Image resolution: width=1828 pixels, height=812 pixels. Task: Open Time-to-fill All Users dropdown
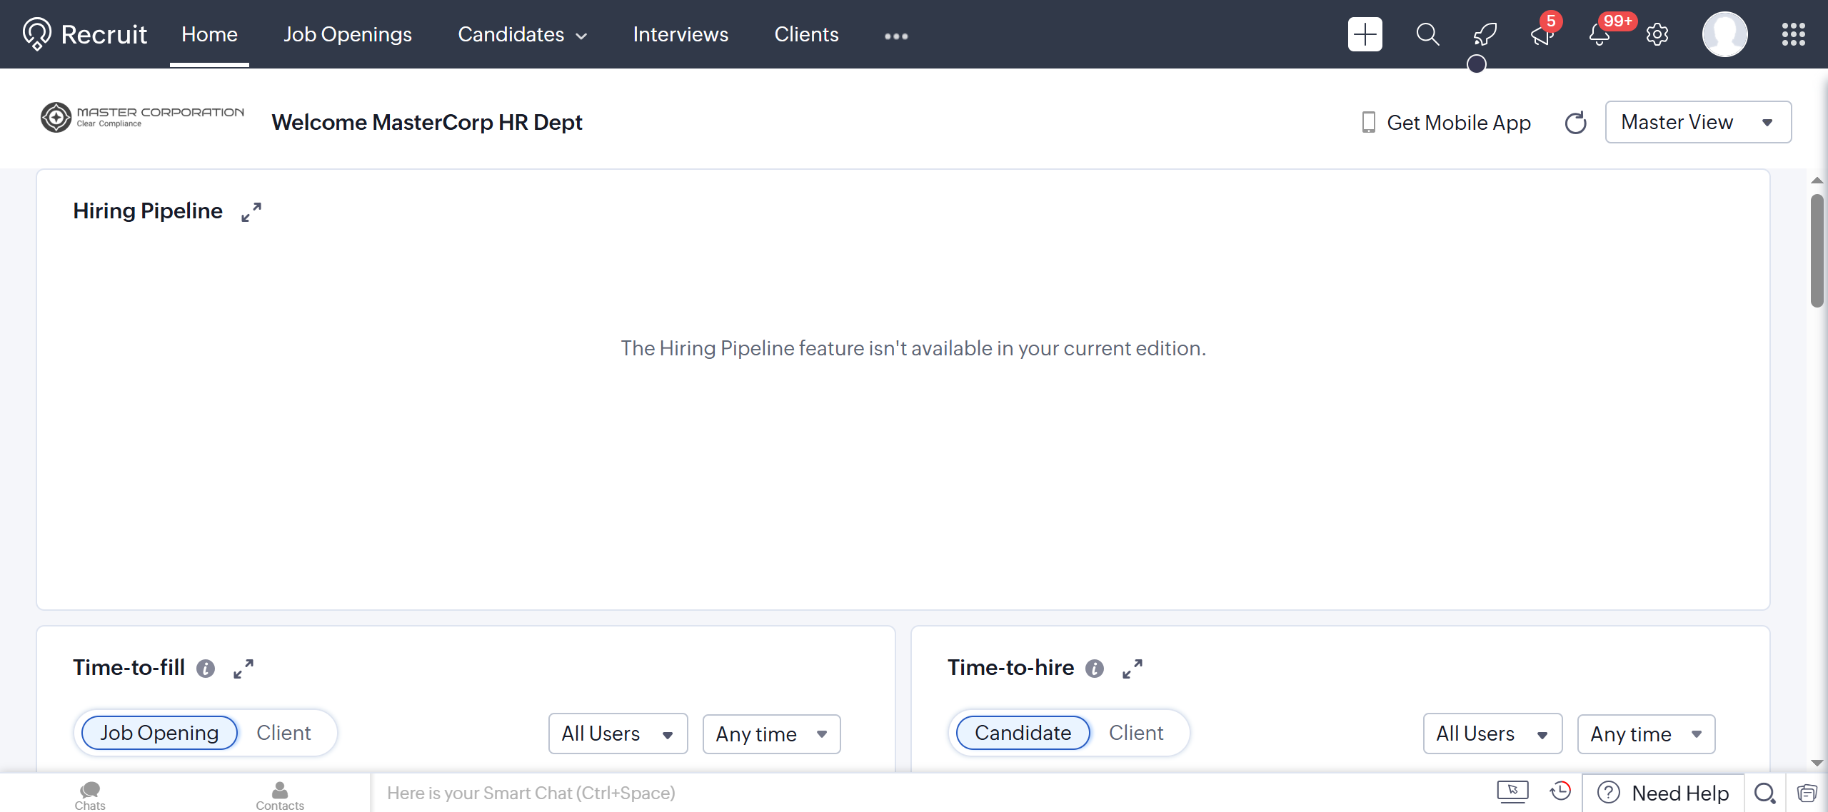click(x=617, y=734)
